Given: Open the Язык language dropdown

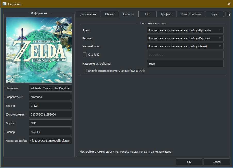Looking at the screenshot, I should click(185, 30).
